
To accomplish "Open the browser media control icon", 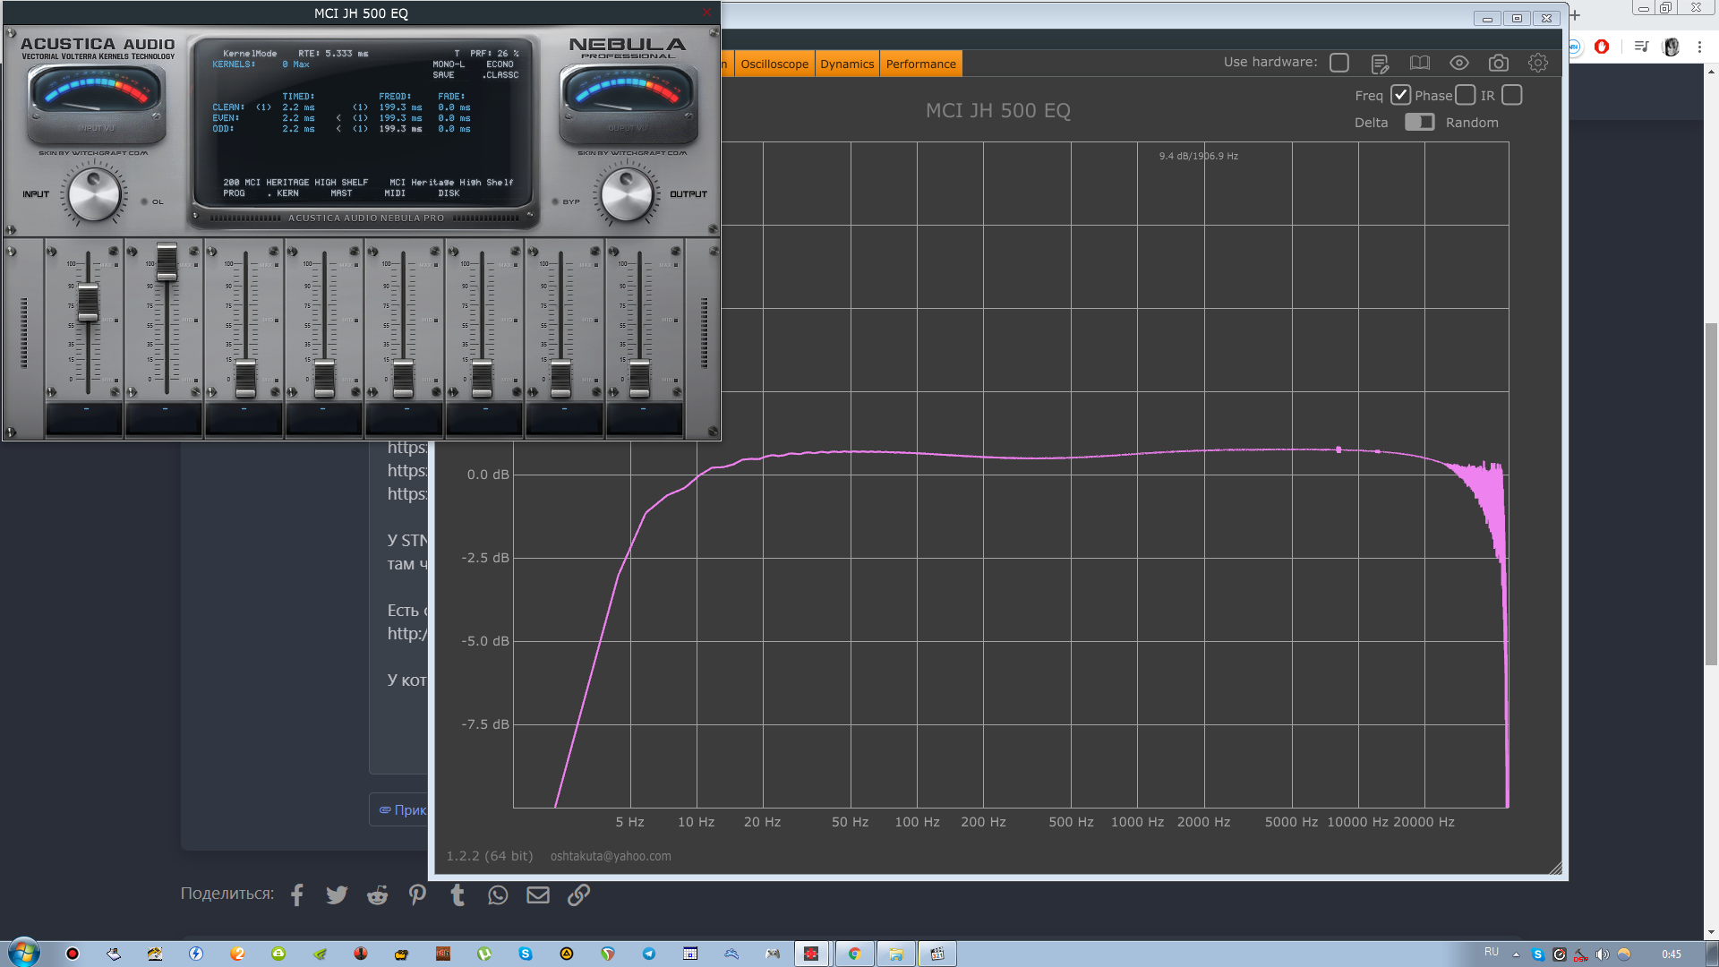I will tap(1641, 47).
